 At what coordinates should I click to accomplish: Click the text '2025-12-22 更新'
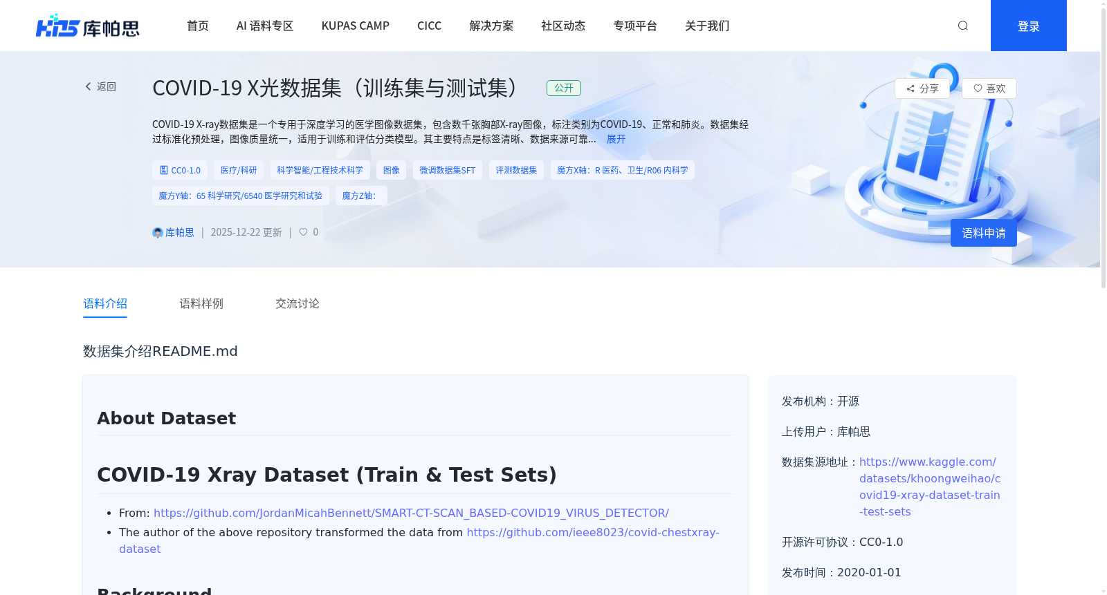click(246, 232)
